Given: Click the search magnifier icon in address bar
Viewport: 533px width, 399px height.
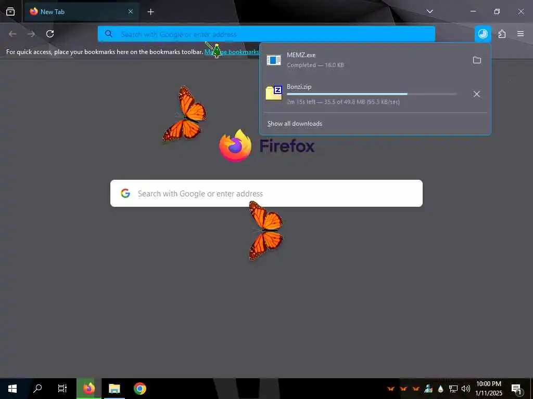Looking at the screenshot, I should [108, 34].
